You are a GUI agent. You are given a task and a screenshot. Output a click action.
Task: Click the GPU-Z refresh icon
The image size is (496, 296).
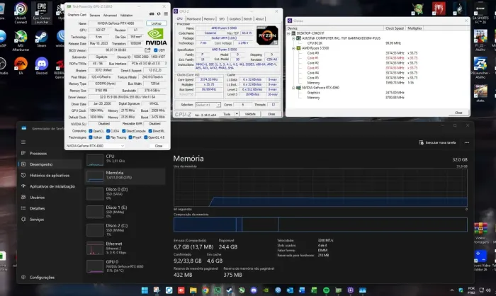tap(159, 14)
